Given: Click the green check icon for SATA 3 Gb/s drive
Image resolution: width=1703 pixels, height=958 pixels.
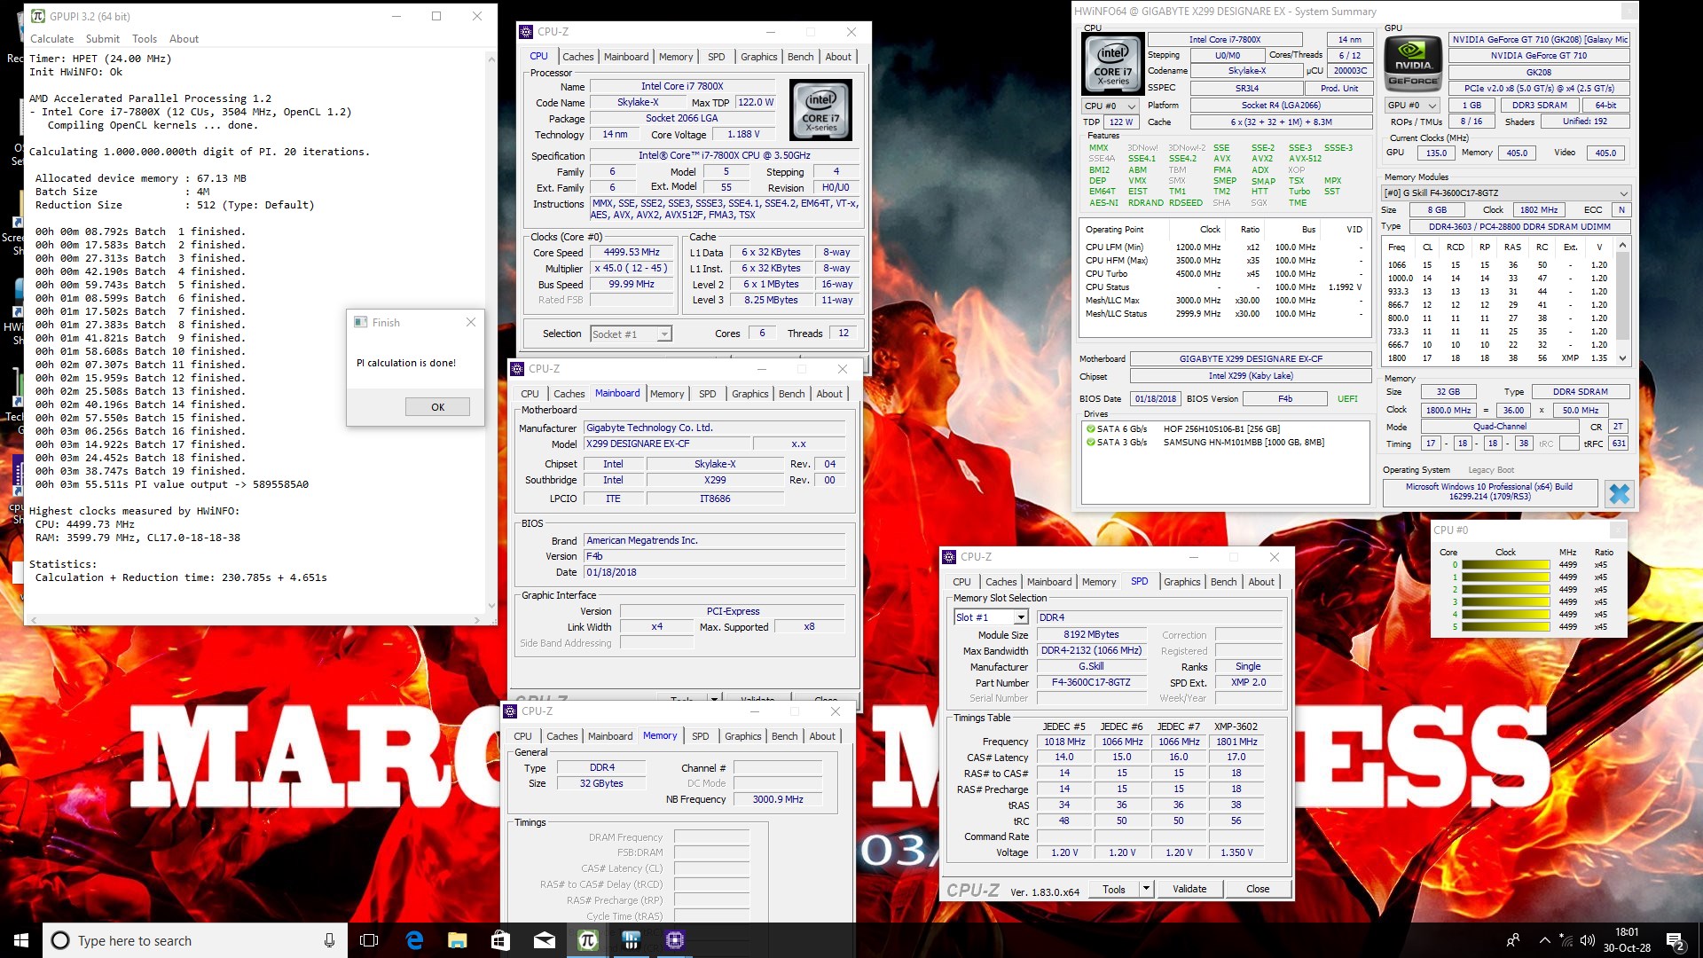Looking at the screenshot, I should point(1090,442).
